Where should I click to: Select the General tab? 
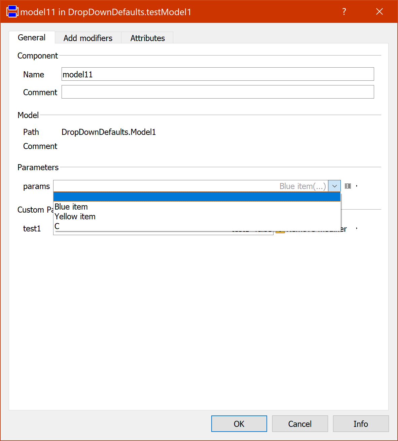pyautogui.click(x=31, y=38)
